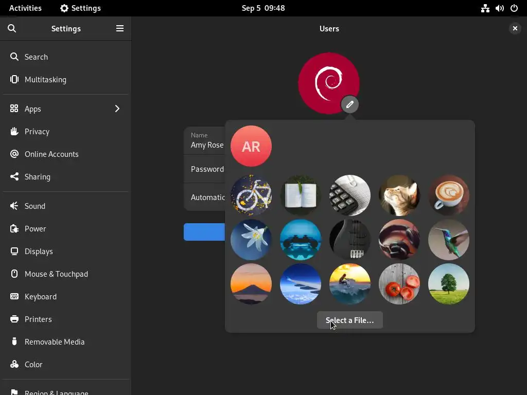Click the Settings app menu in top bar
Viewport: 527px width, 395px height.
point(80,8)
